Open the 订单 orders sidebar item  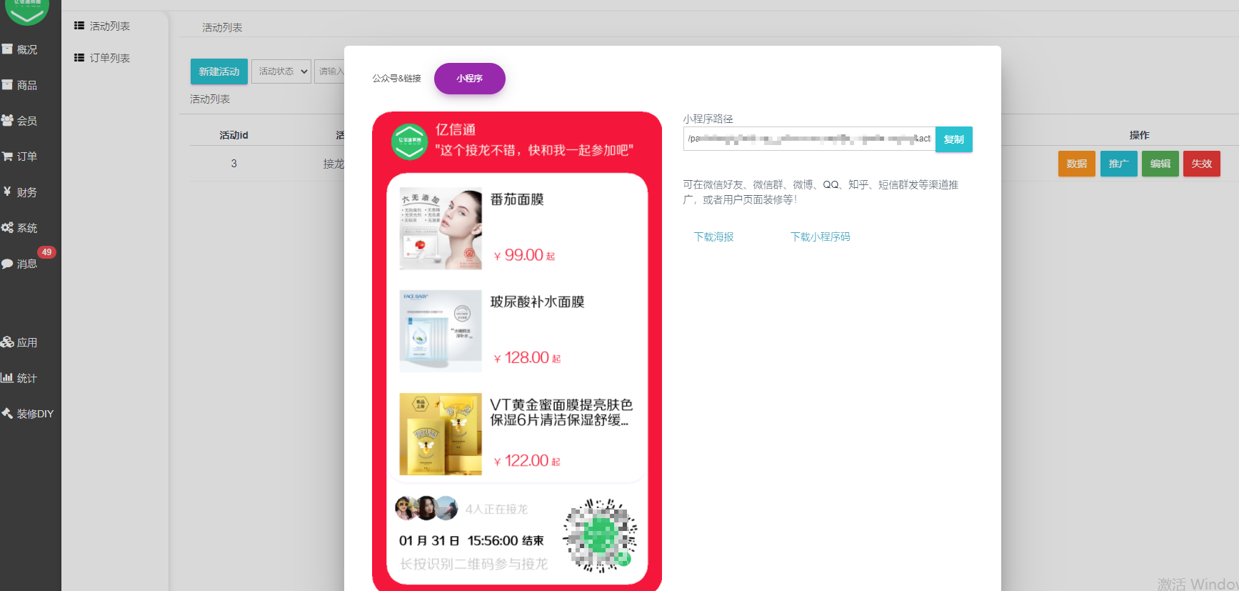[20, 157]
